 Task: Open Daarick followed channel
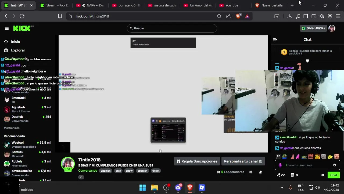(x=27, y=119)
